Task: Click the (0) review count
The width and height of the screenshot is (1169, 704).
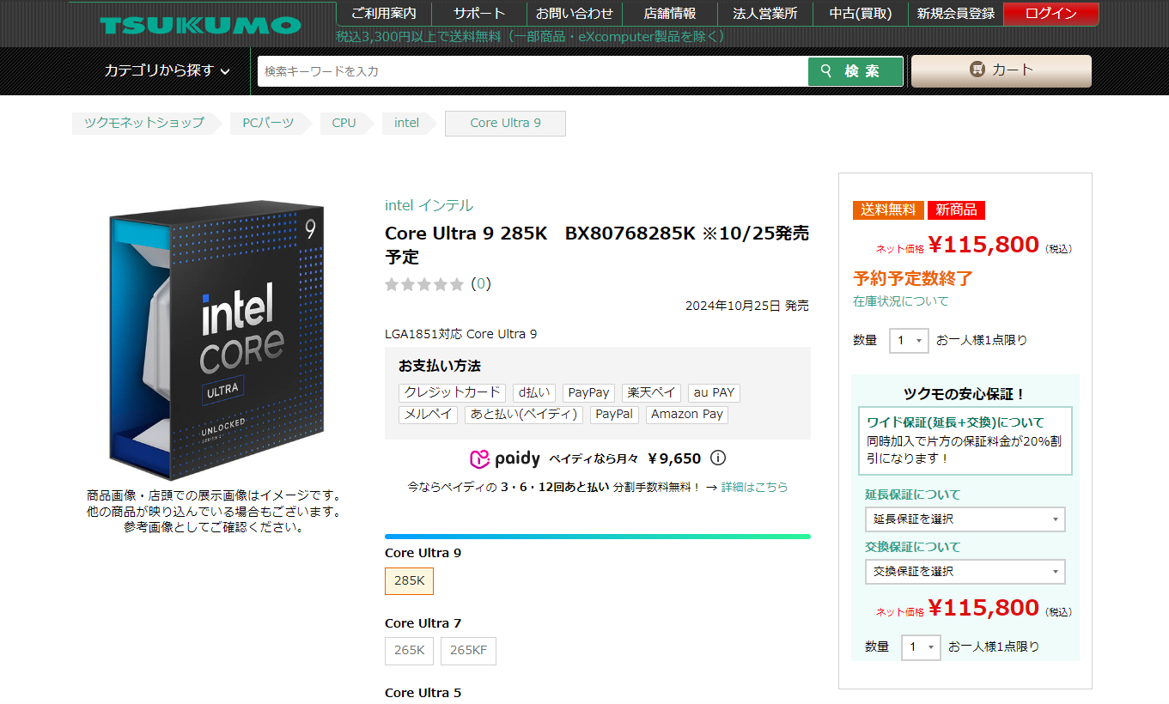Action: (x=481, y=284)
